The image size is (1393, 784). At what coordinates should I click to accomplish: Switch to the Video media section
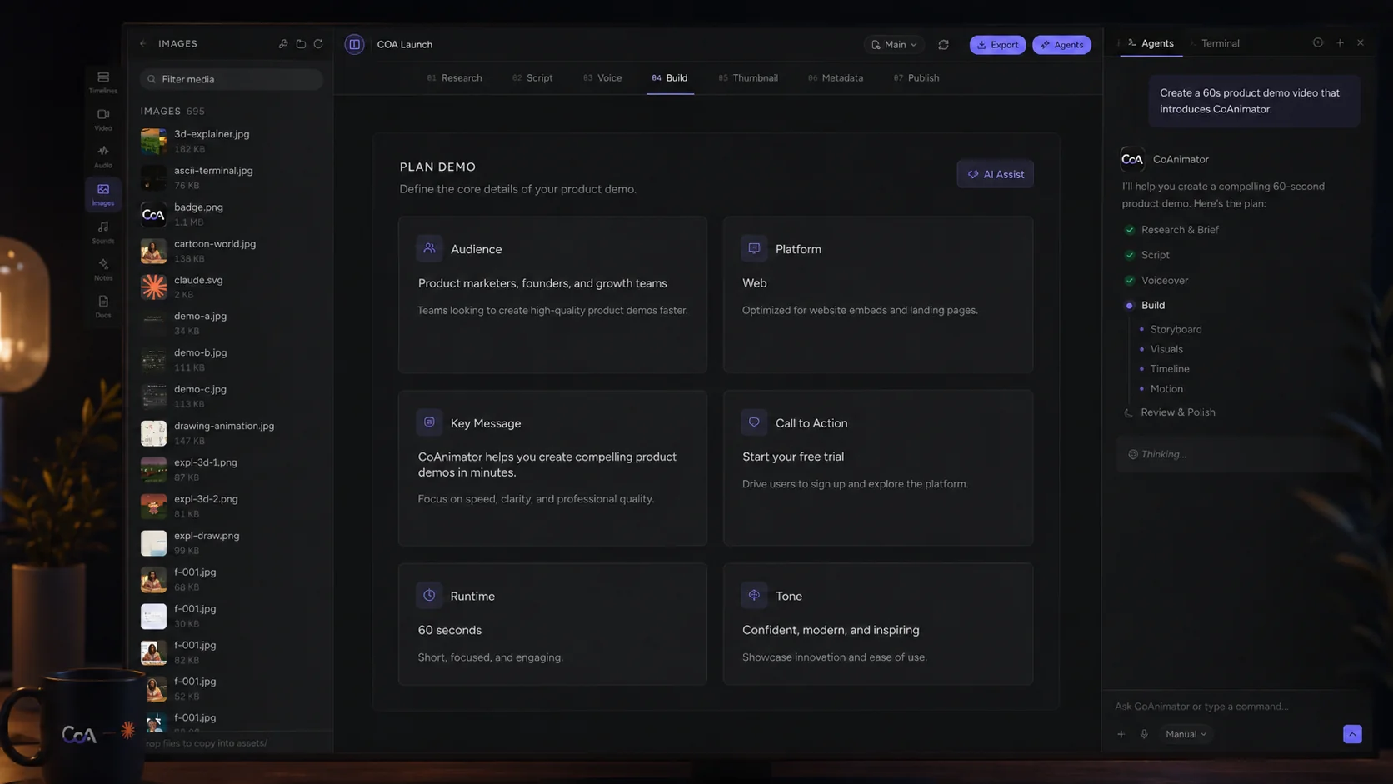103,119
